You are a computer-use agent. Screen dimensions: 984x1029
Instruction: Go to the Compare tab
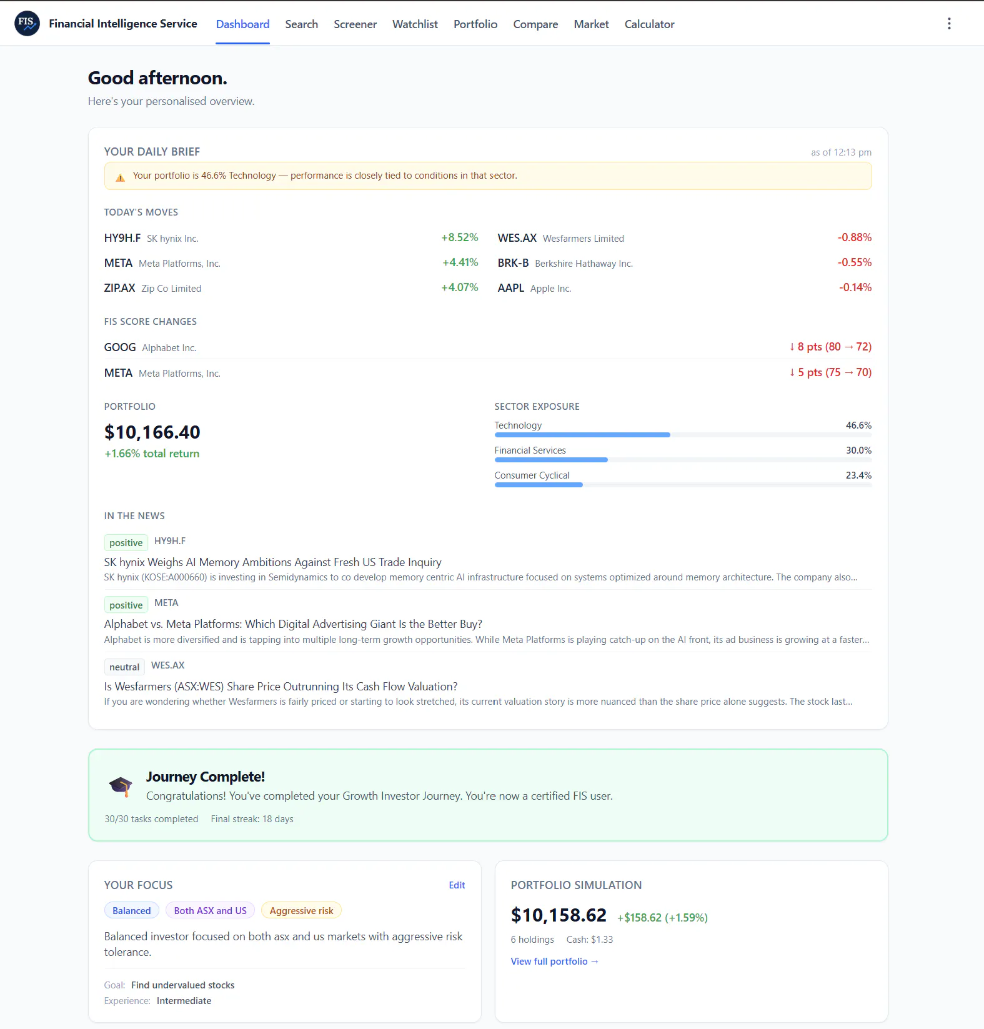point(535,24)
